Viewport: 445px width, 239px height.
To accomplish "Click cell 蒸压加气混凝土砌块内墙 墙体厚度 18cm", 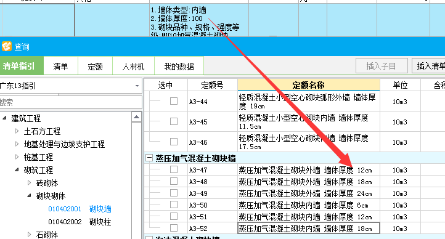I will (x=309, y=229).
